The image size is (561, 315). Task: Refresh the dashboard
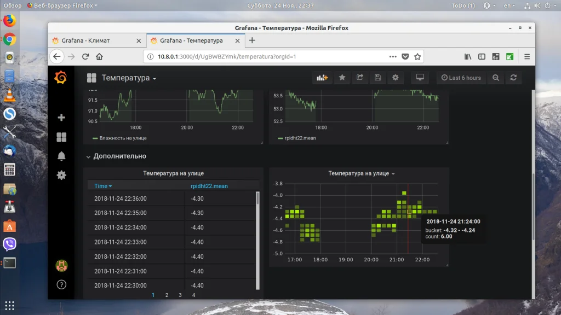[513, 78]
